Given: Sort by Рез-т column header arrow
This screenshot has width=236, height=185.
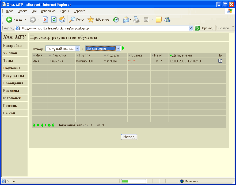Looking at the screenshot, I should click(x=153, y=55).
